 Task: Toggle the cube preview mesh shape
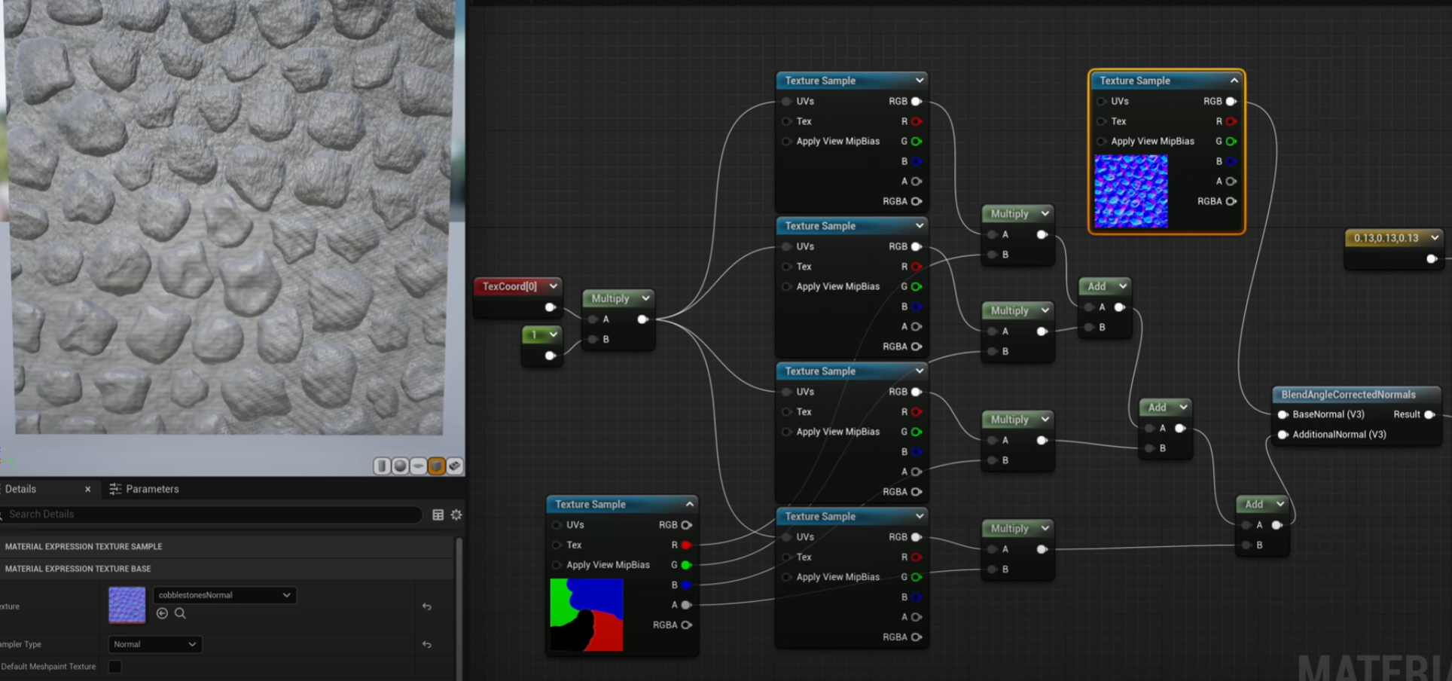tap(437, 466)
